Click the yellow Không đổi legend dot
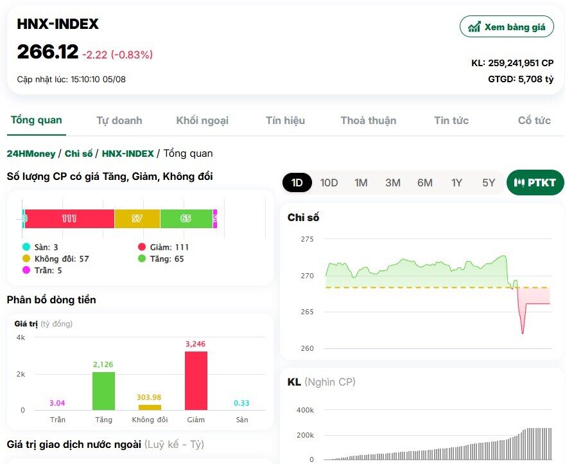This screenshot has height=464, width=565. (26, 259)
